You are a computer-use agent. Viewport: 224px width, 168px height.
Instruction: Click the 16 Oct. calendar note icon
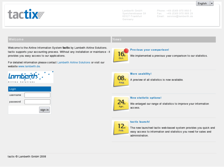(x=120, y=55)
